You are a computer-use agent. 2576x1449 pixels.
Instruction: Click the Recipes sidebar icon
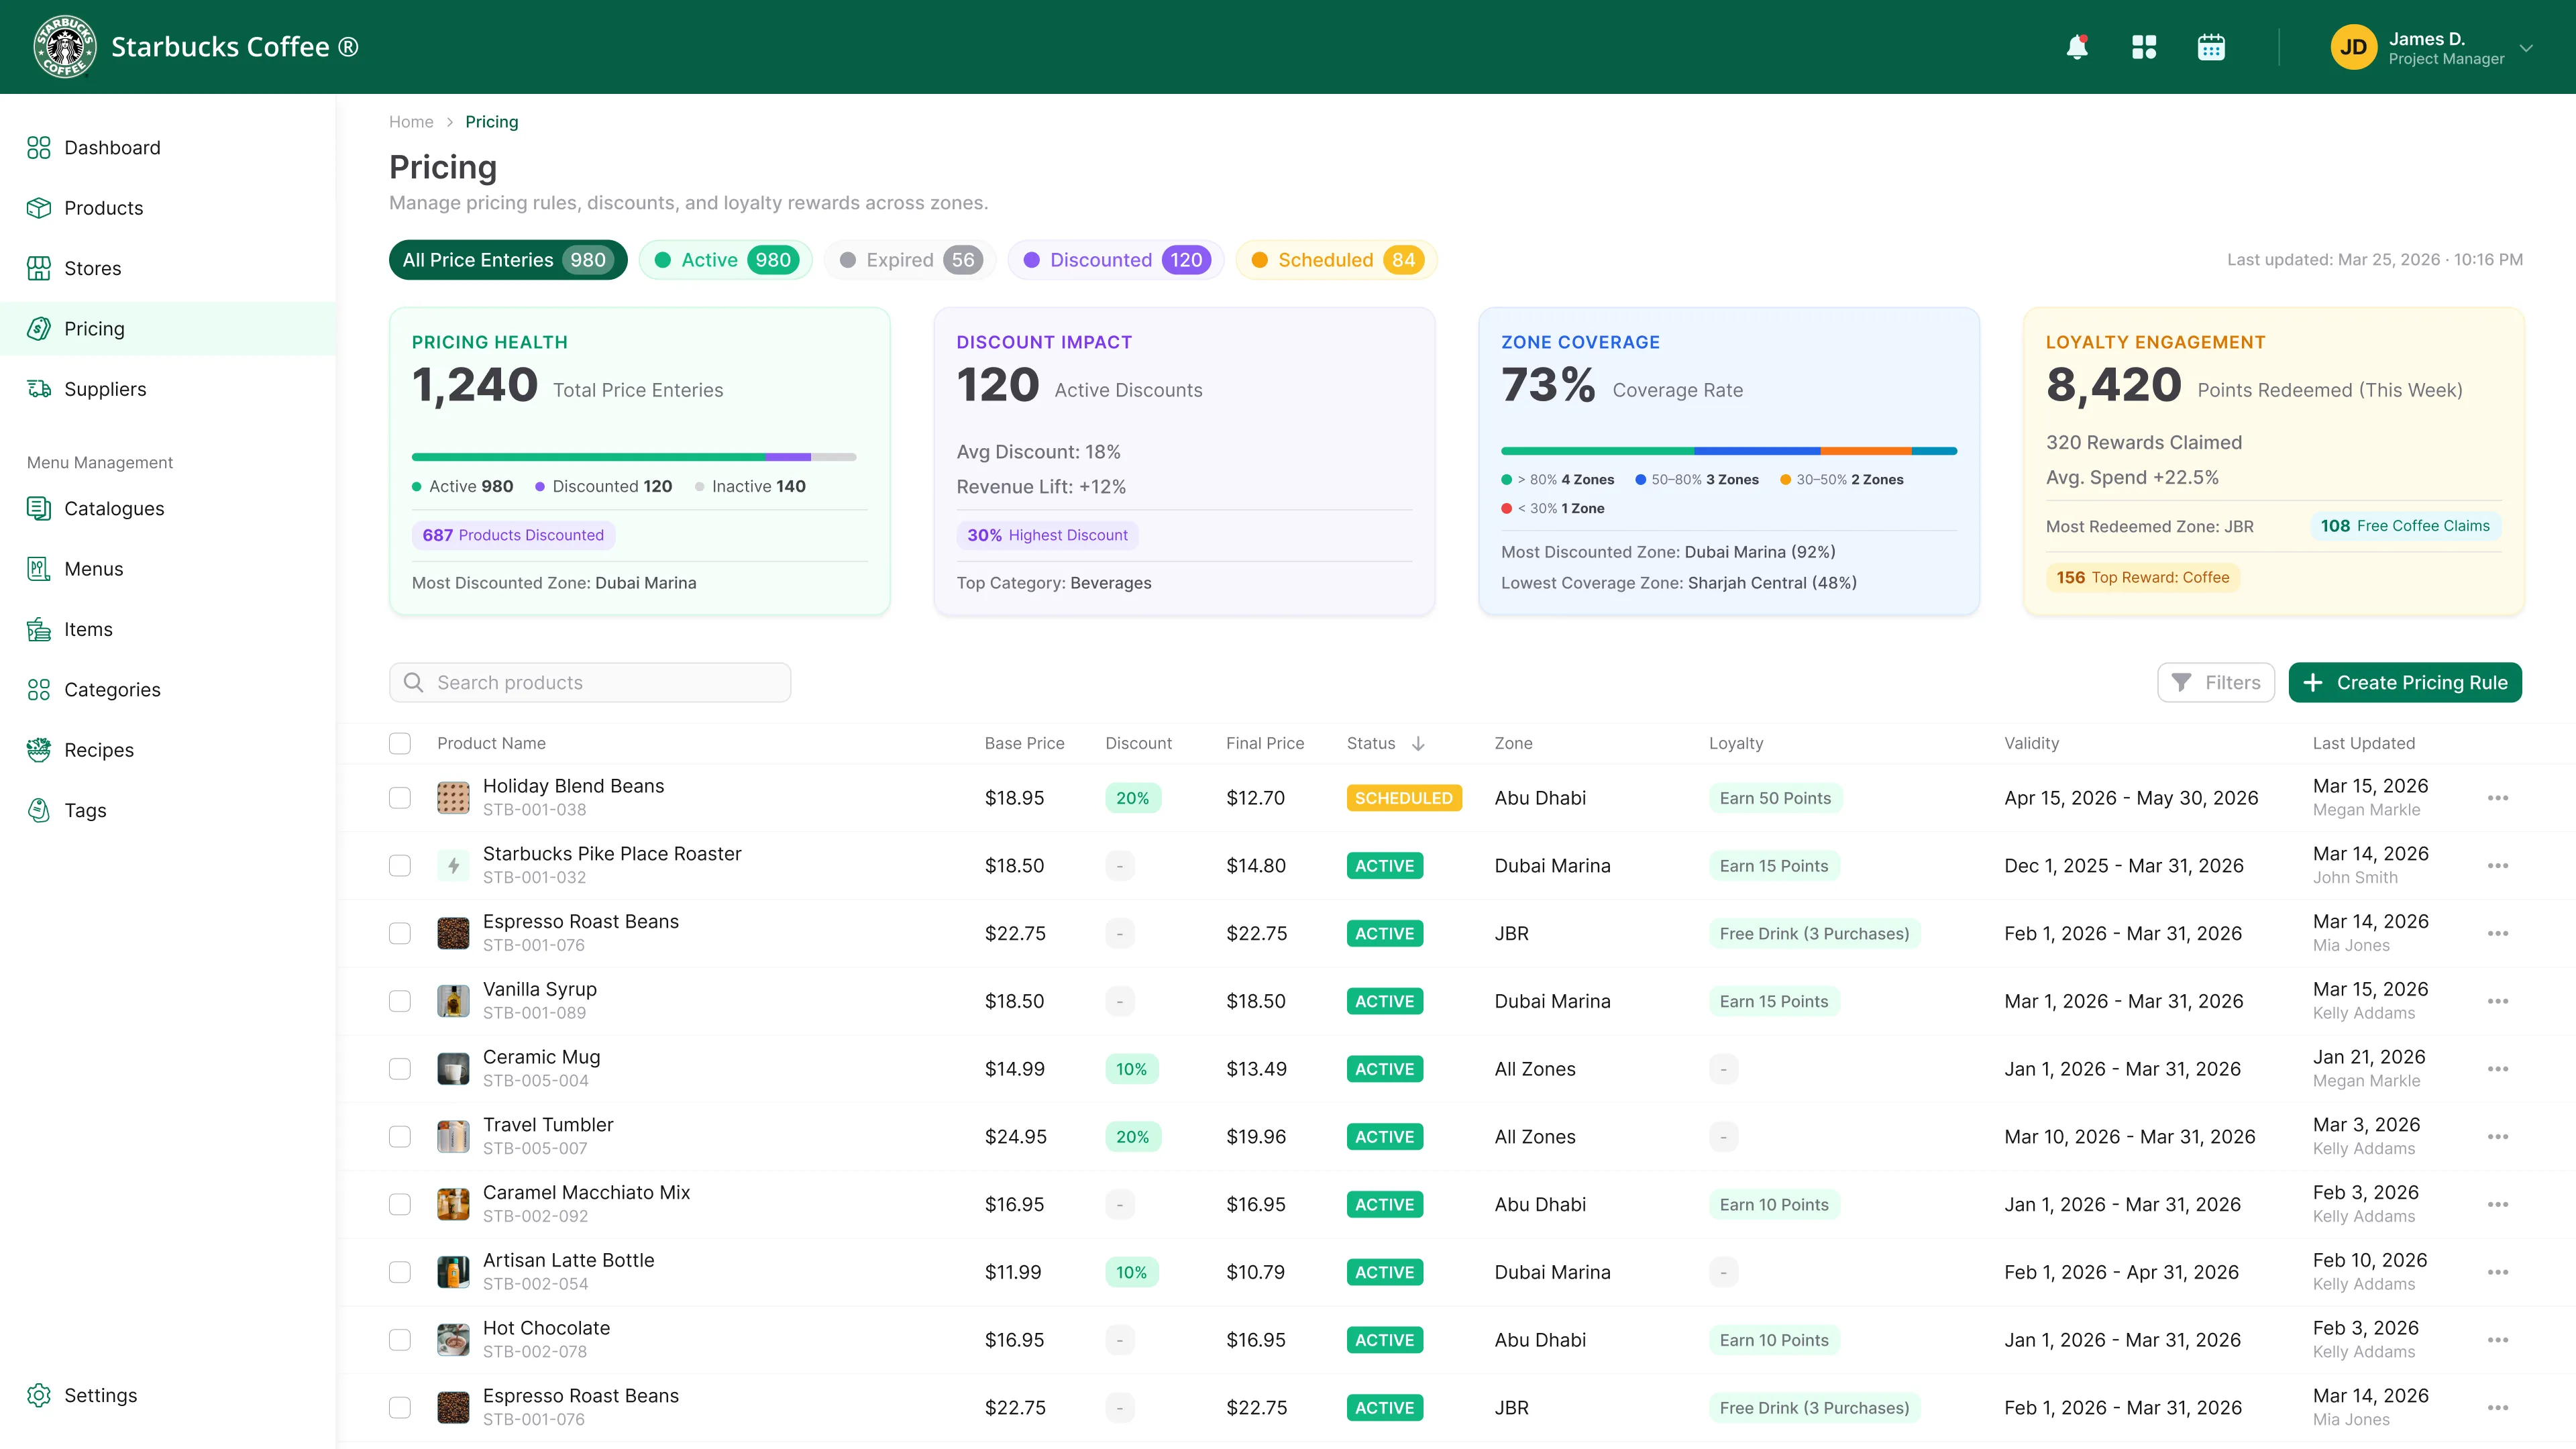pyautogui.click(x=39, y=750)
